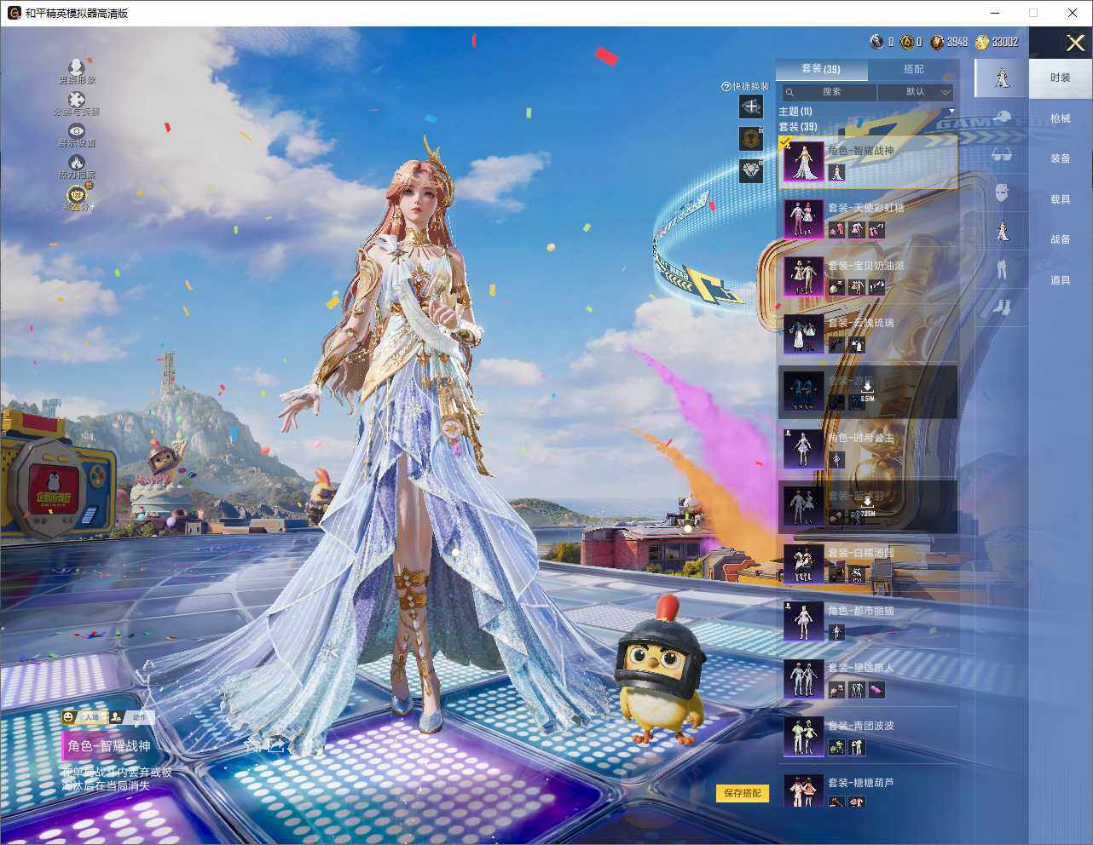Click the 快捷换装 help question mark
This screenshot has height=845, width=1093.
pos(726,86)
